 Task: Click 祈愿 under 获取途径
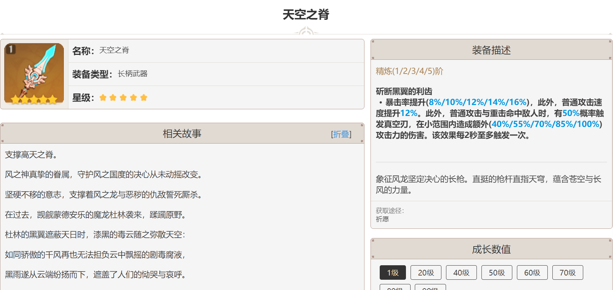point(382,219)
